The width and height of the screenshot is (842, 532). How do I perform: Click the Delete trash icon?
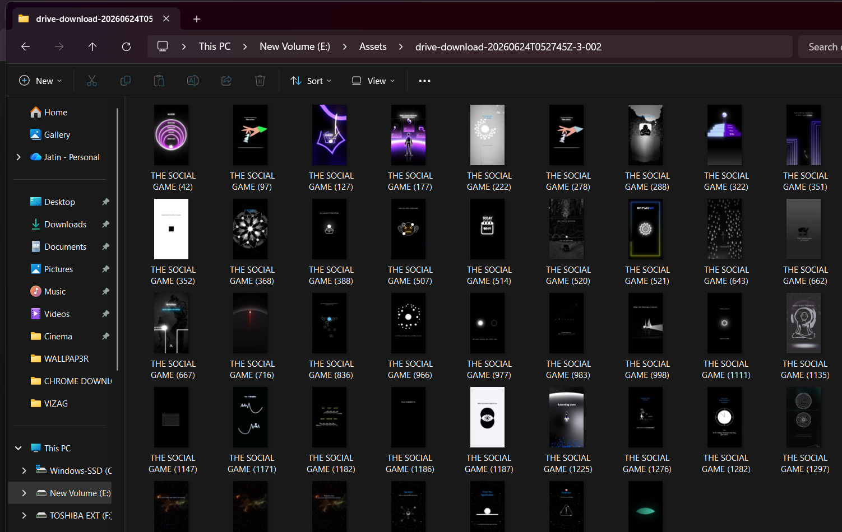[x=260, y=81]
